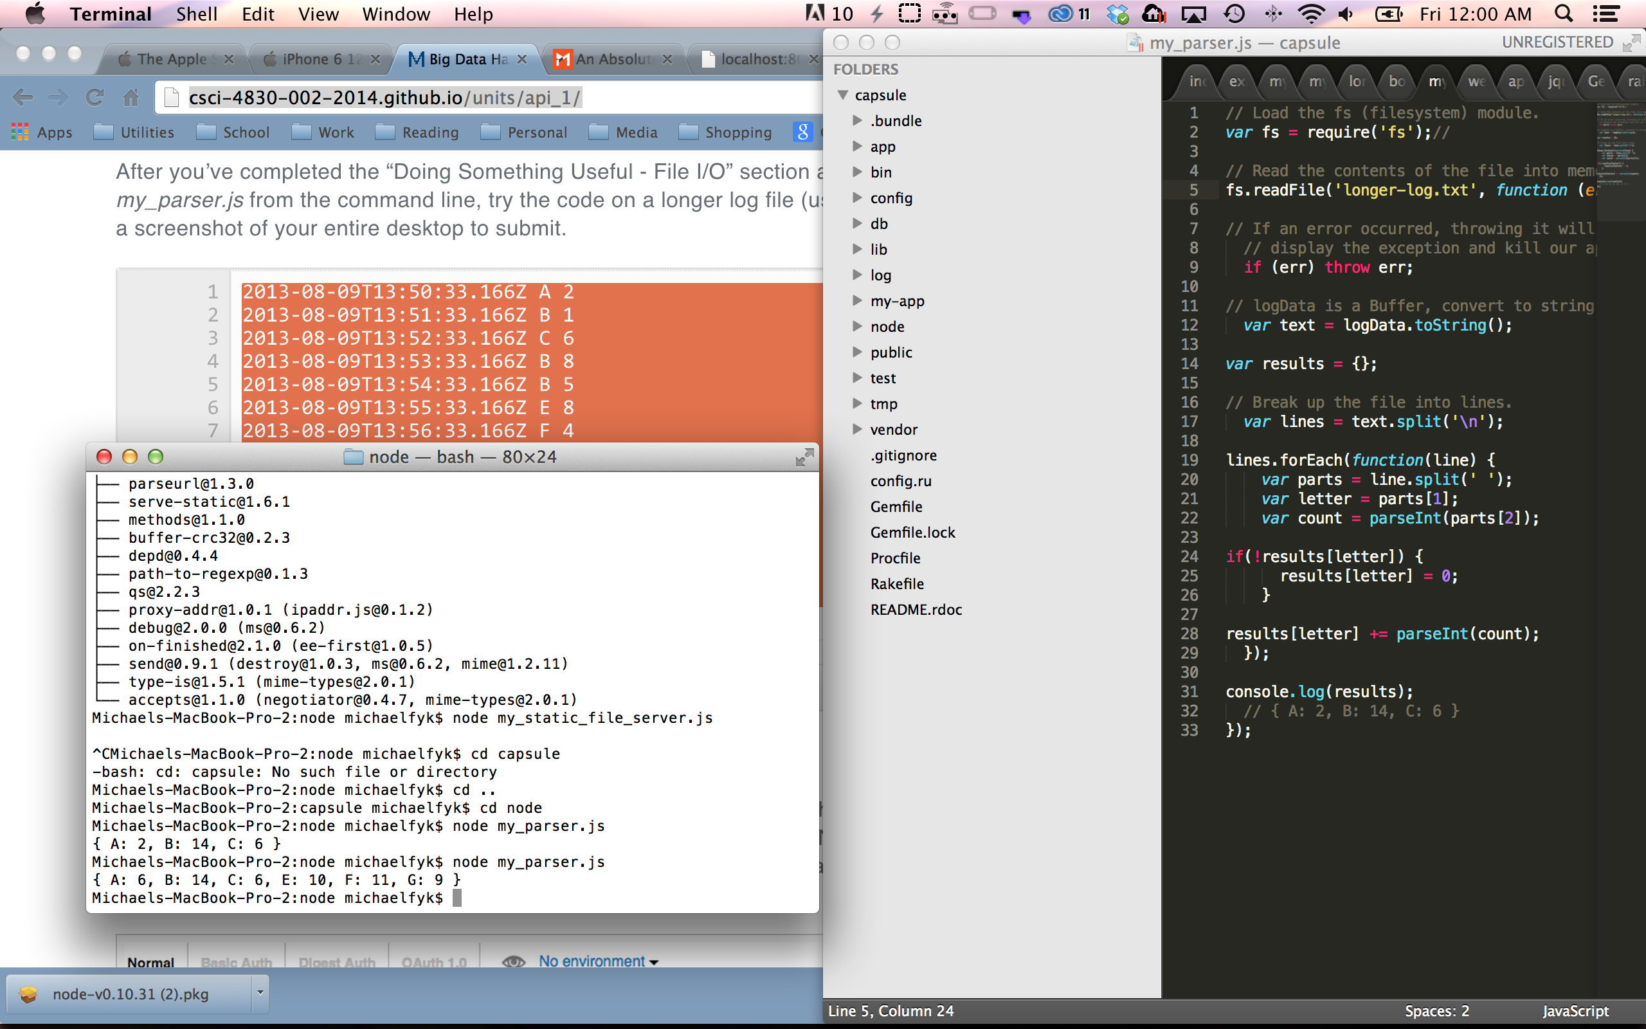1646x1029 pixels.
Task: Expand the node folder
Action: click(857, 327)
